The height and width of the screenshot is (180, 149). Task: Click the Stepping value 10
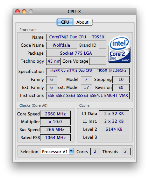coord(121,80)
